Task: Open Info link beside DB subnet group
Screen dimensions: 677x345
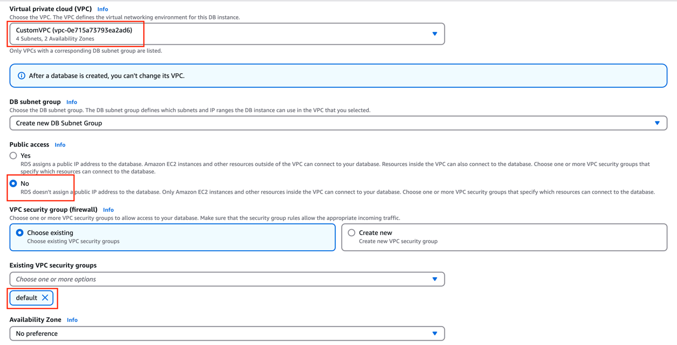Action: (72, 102)
